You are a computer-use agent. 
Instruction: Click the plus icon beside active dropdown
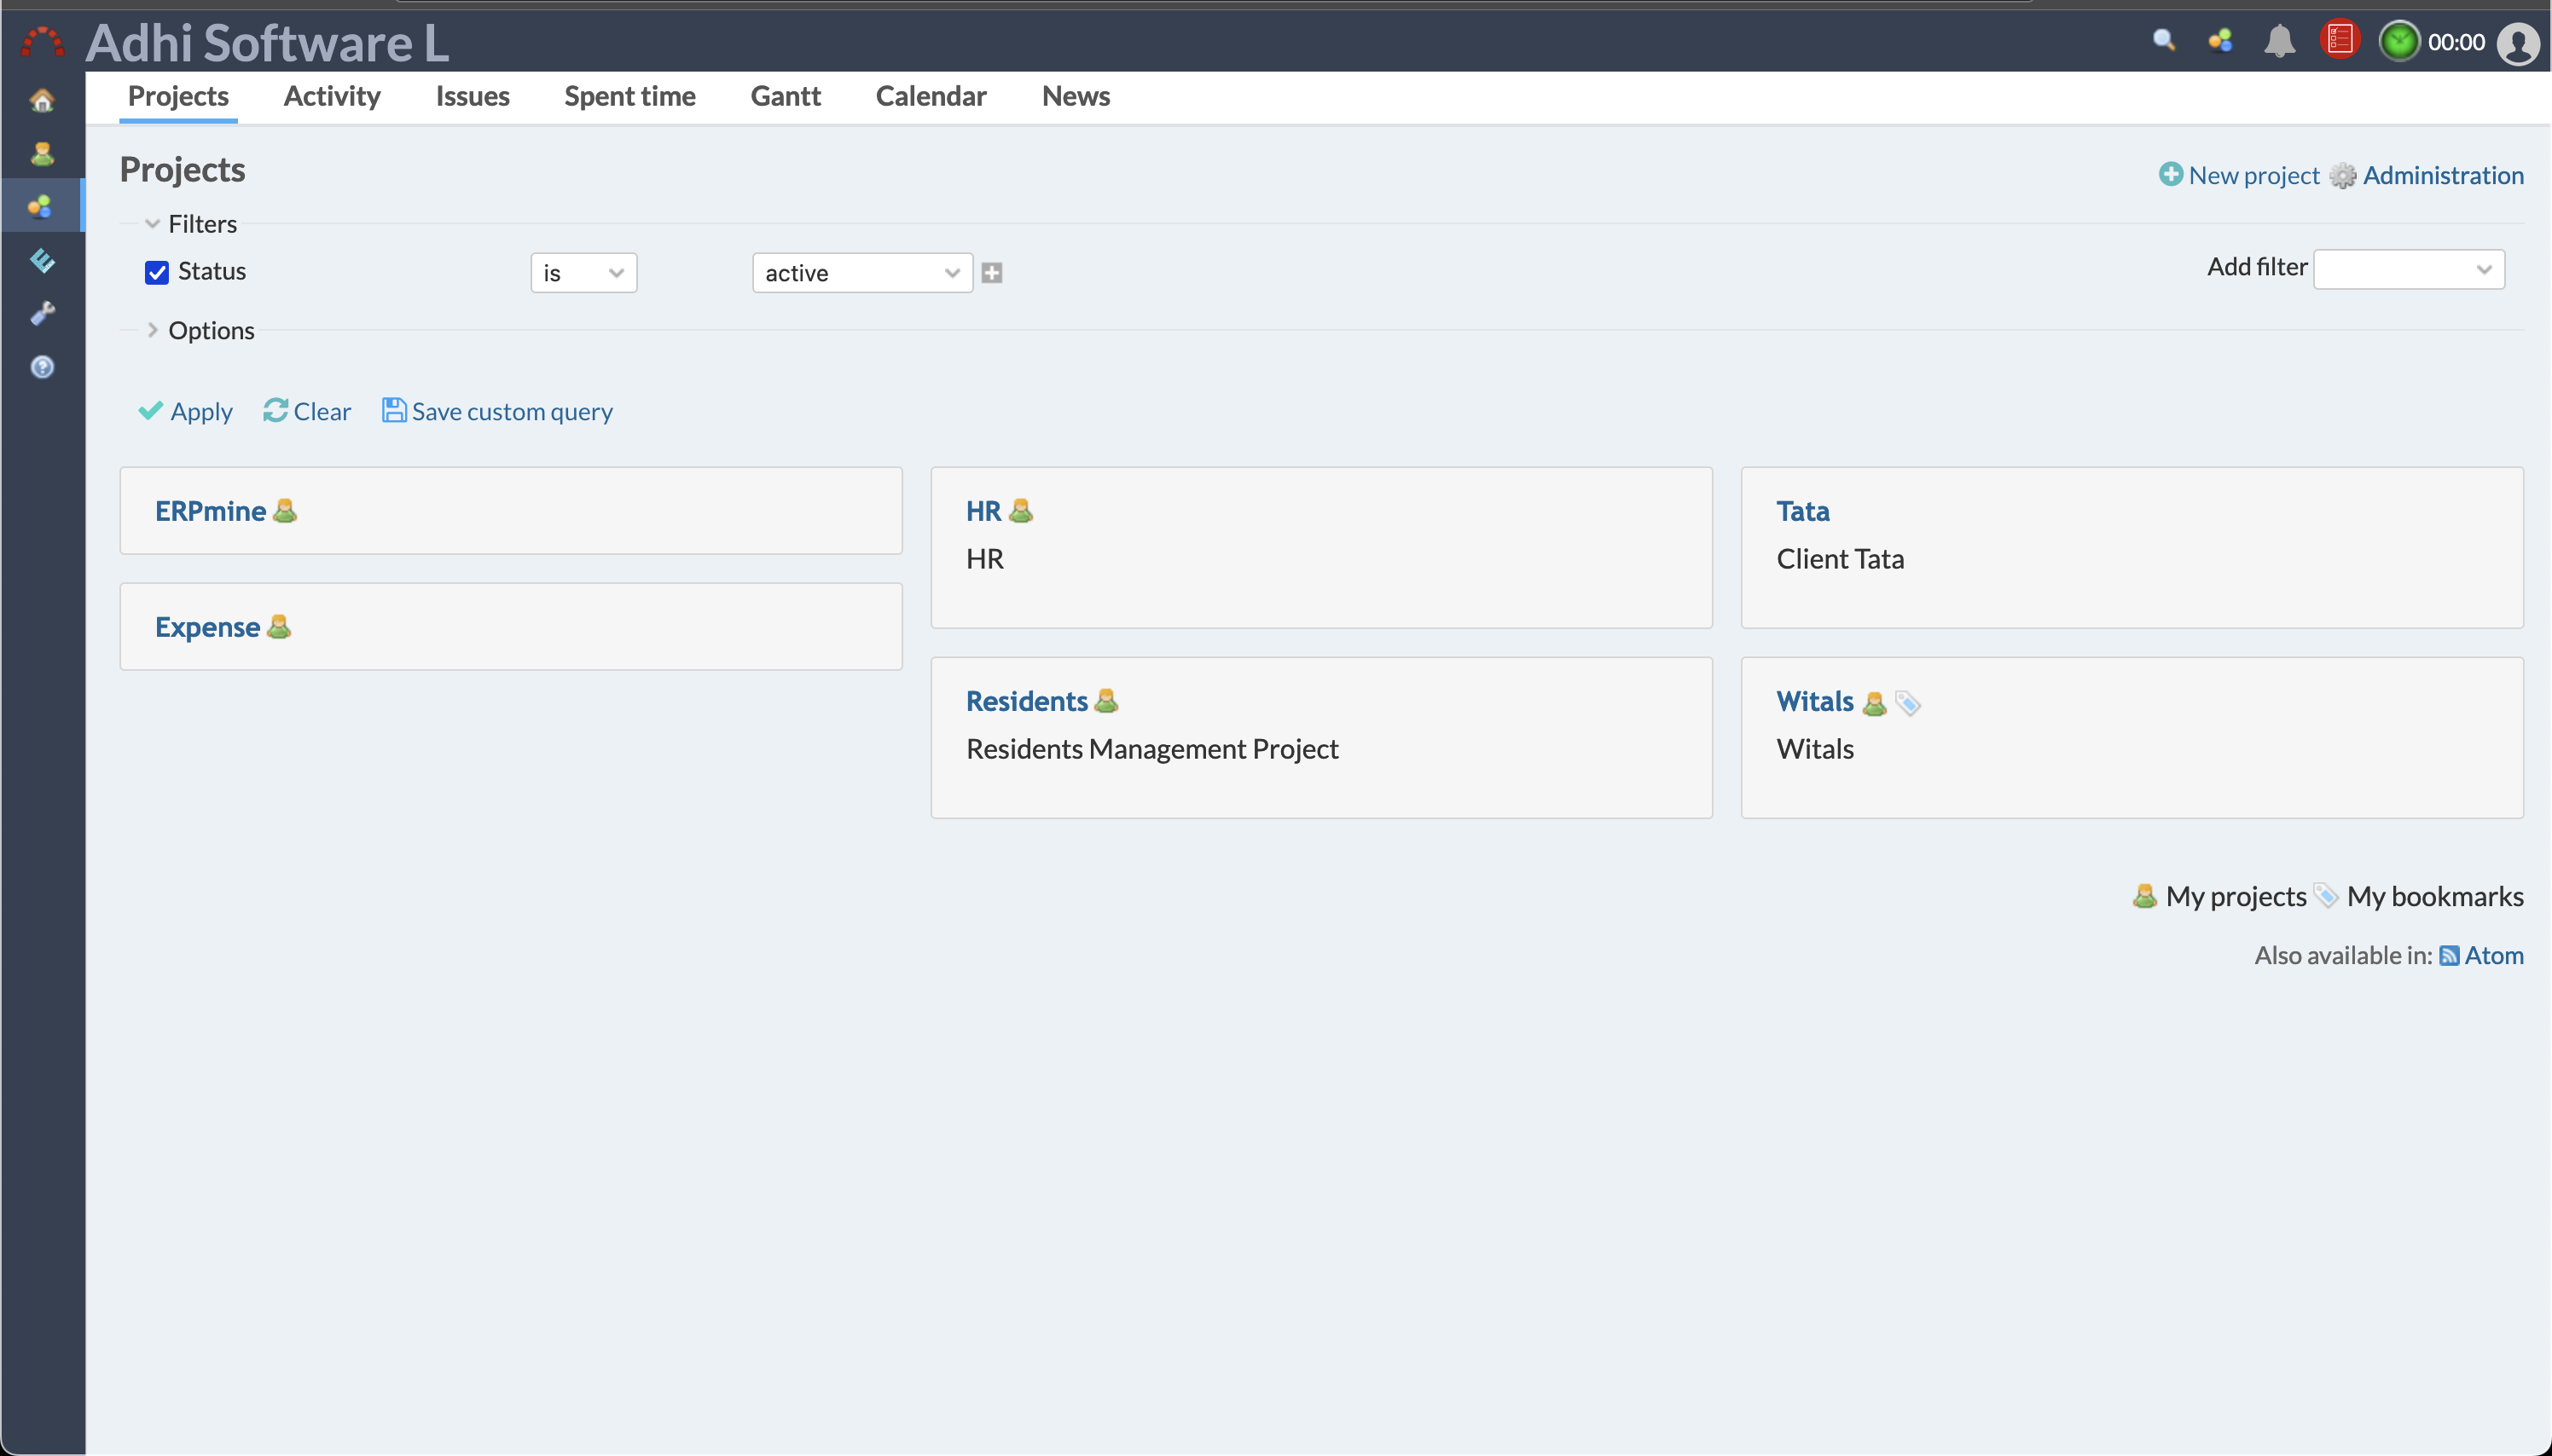tap(991, 273)
